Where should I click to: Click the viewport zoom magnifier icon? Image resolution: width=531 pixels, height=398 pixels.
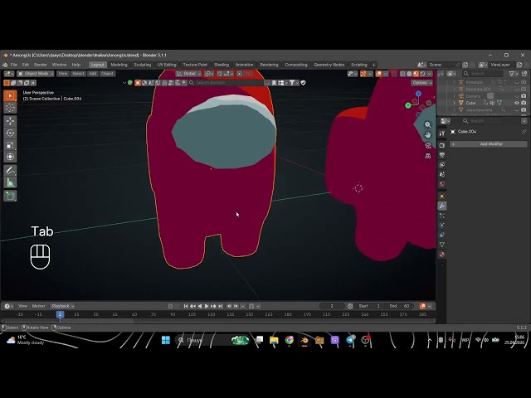[428, 124]
